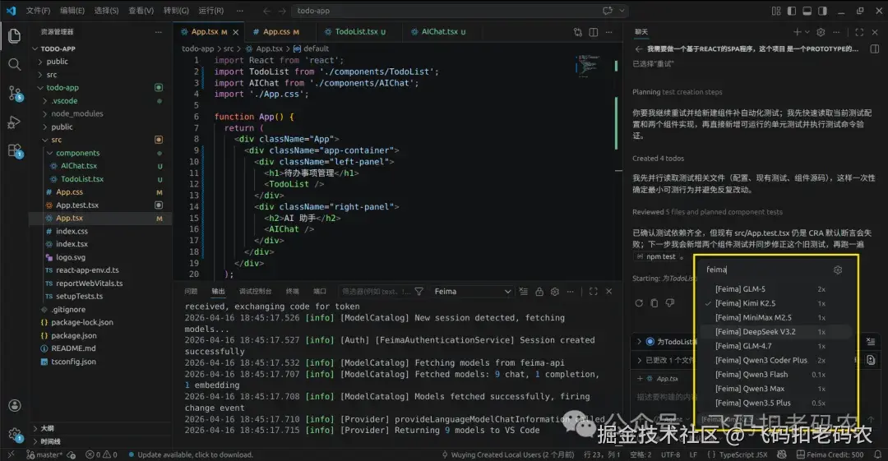Click Customize Layout icon in title bar
888x461 pixels.
click(x=776, y=11)
